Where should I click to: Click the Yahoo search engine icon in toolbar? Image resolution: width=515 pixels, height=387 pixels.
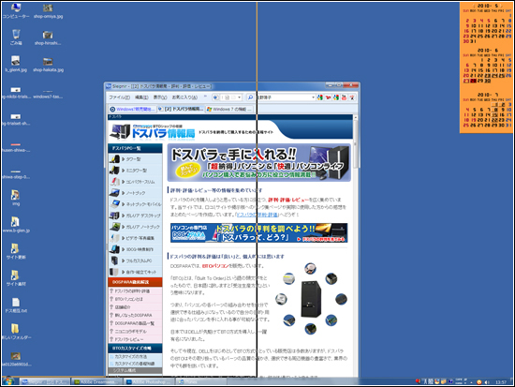(x=328, y=97)
